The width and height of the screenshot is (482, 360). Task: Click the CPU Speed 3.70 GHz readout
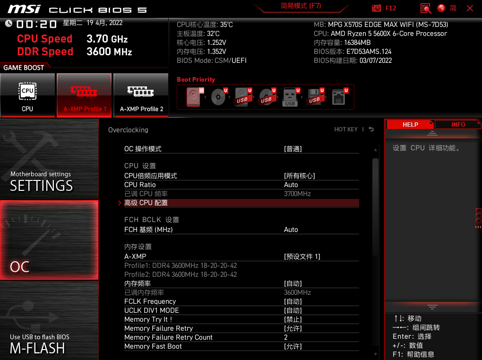(x=72, y=39)
